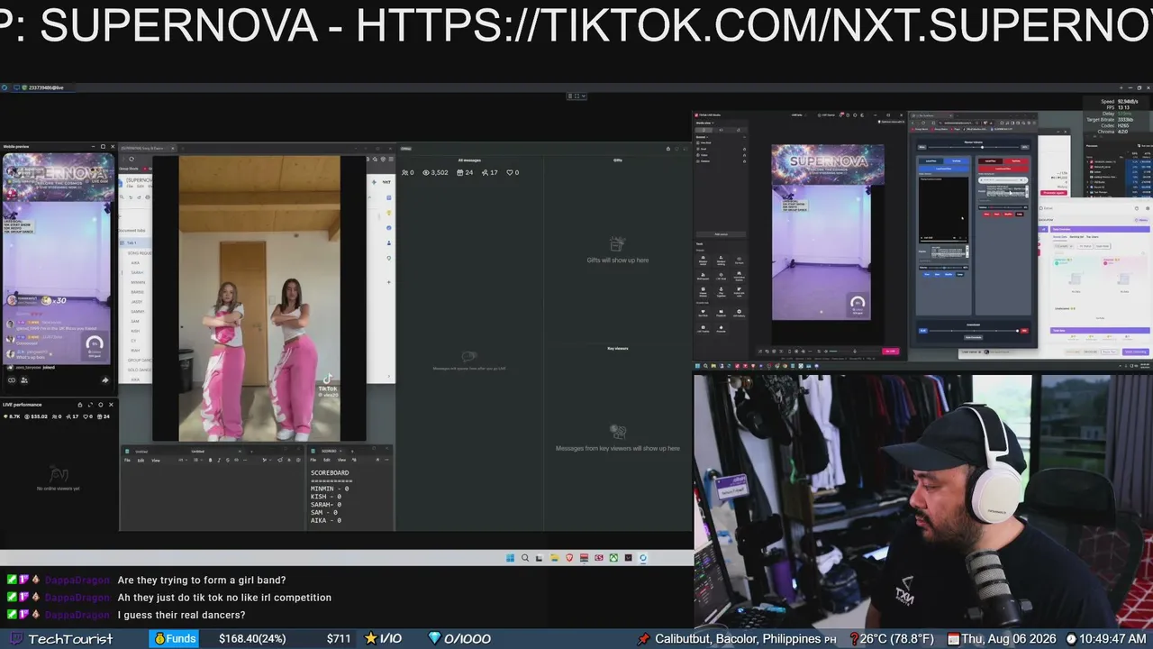Click the gift box icon in Gifts panel
1153x649 pixels.
(617, 244)
